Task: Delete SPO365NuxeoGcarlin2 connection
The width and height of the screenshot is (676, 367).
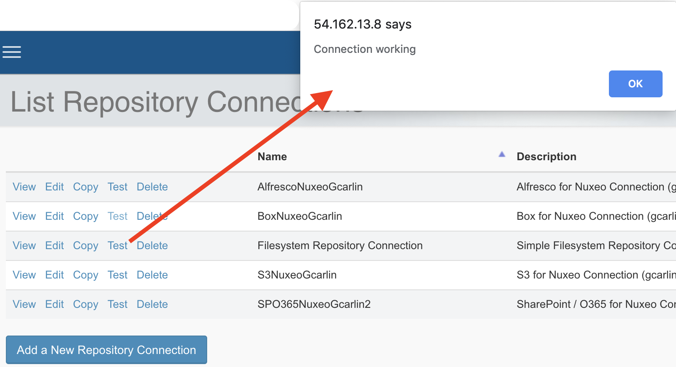Action: point(152,304)
